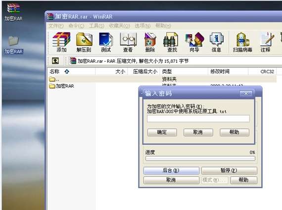Image resolution: width=282 pixels, height=210 pixels.
Task: Select the 解压到 (Extract To) toolbar icon
Action: (x=84, y=42)
